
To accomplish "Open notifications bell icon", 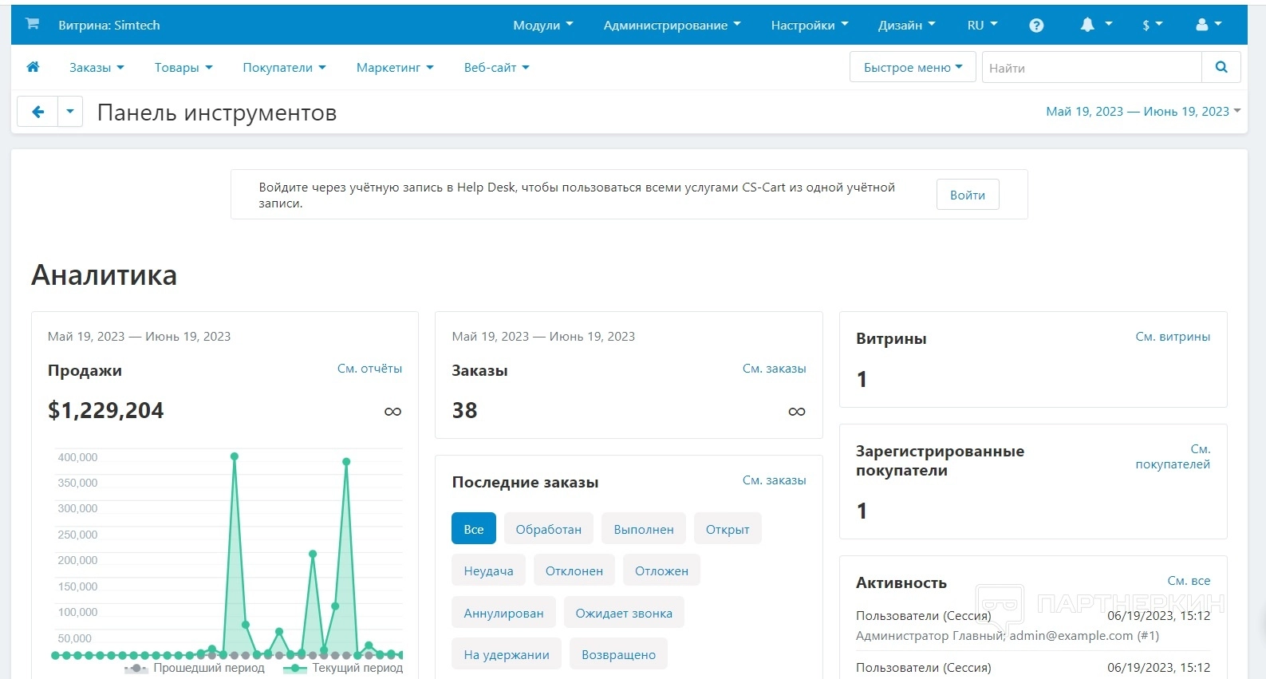I will click(x=1087, y=25).
